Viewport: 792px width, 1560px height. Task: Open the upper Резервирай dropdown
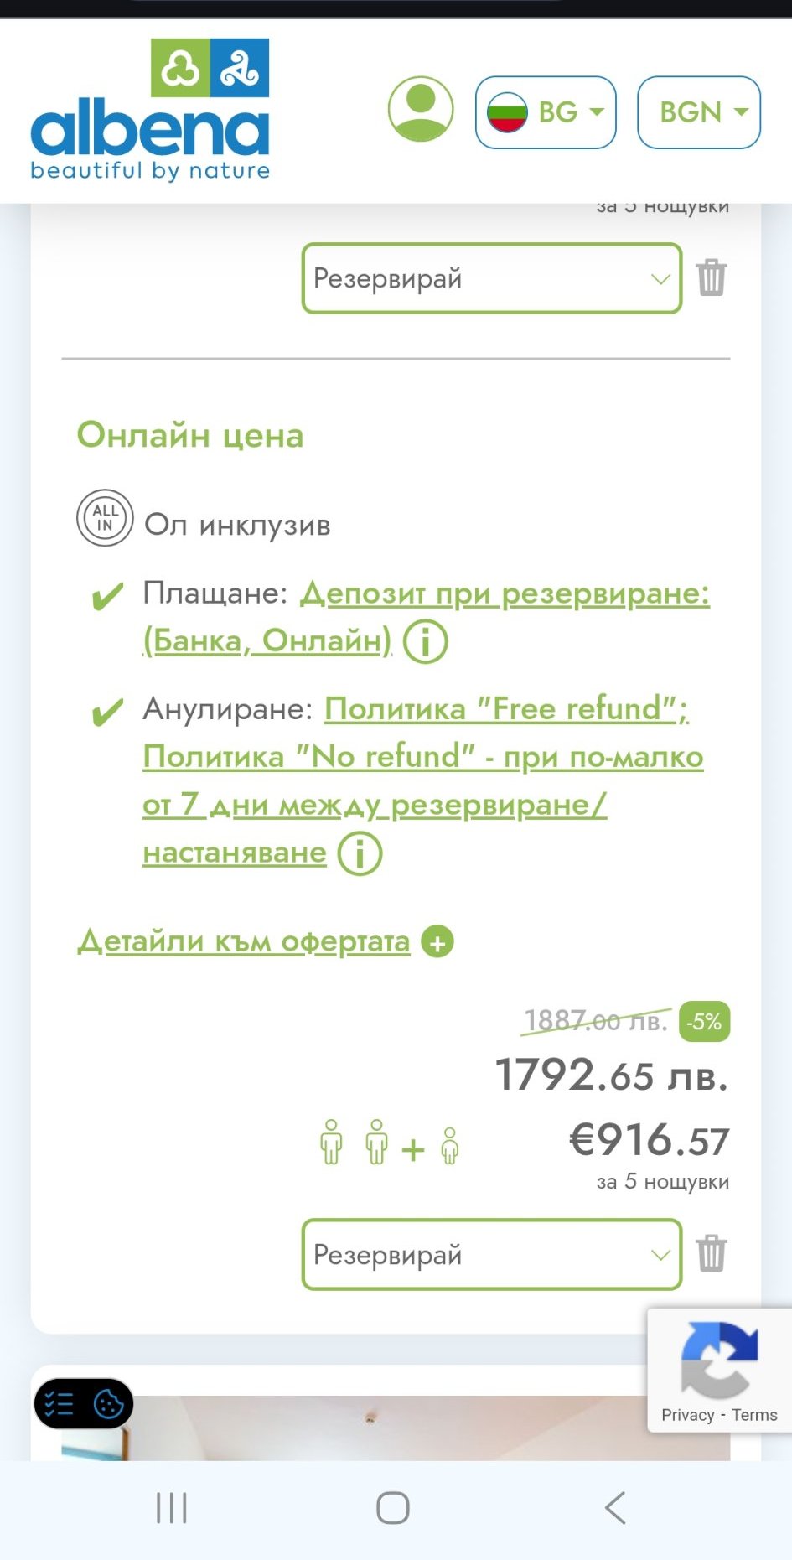(492, 278)
